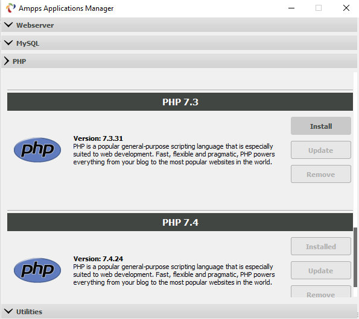The height and width of the screenshot is (319, 359).
Task: Open the MySQL accordion header
Action: (x=179, y=43)
